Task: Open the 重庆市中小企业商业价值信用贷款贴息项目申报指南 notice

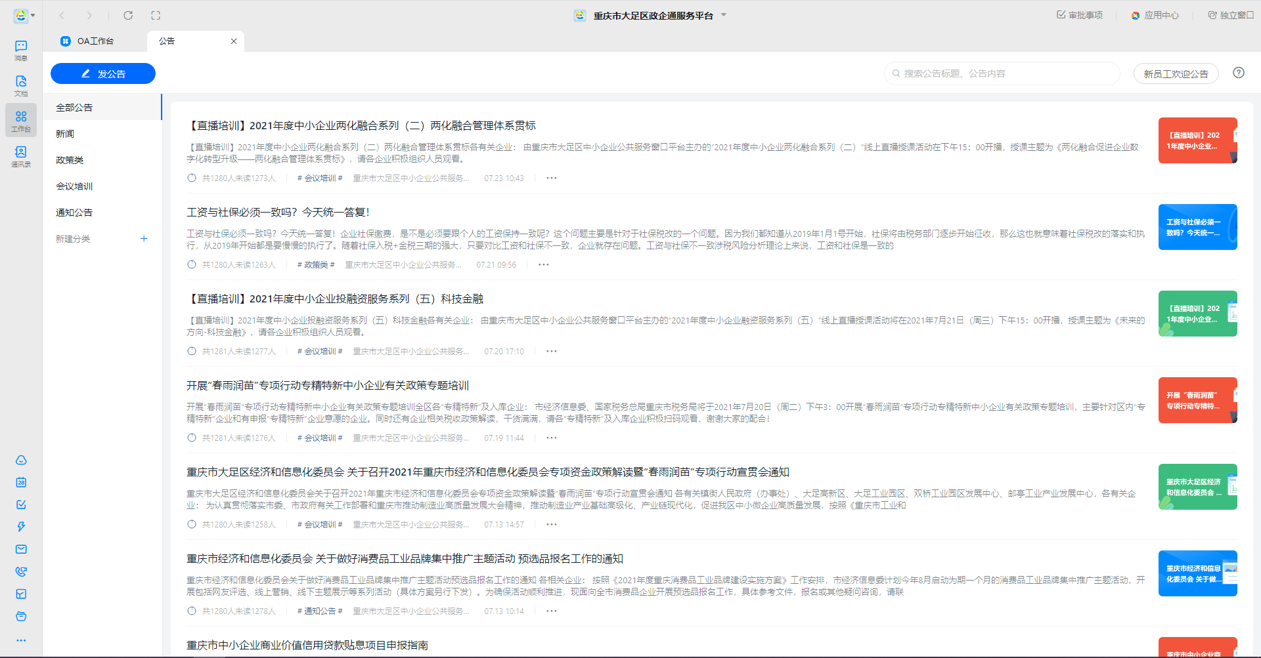Action: pyautogui.click(x=307, y=645)
